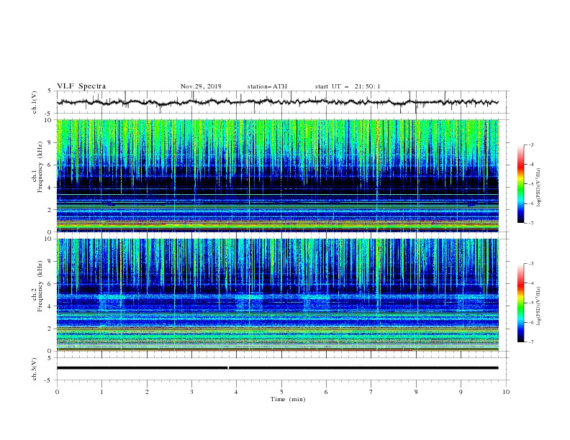Select the "start UT = 21:50:1" text
570x440 pixels.
coord(348,86)
